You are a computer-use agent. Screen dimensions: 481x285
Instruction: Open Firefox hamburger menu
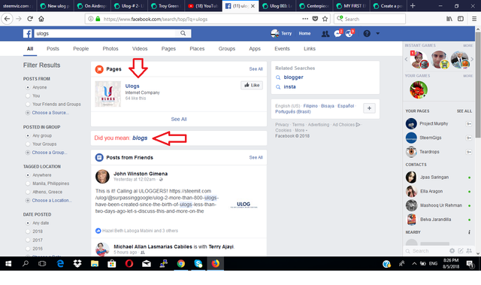coord(474,19)
